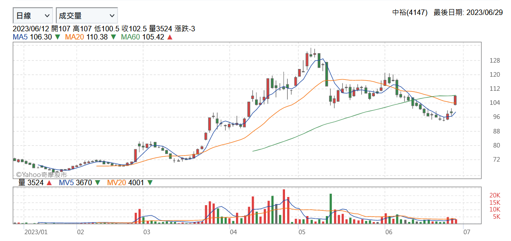Click the ©Yahoo奇摩股市 watermark

(42, 174)
